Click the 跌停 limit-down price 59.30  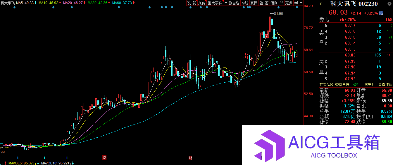pyautogui.click(x=387, y=122)
